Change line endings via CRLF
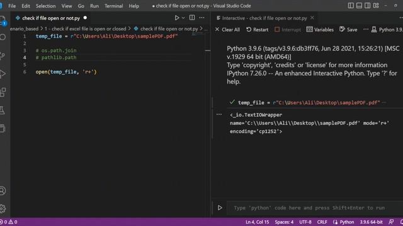 [x=322, y=222]
